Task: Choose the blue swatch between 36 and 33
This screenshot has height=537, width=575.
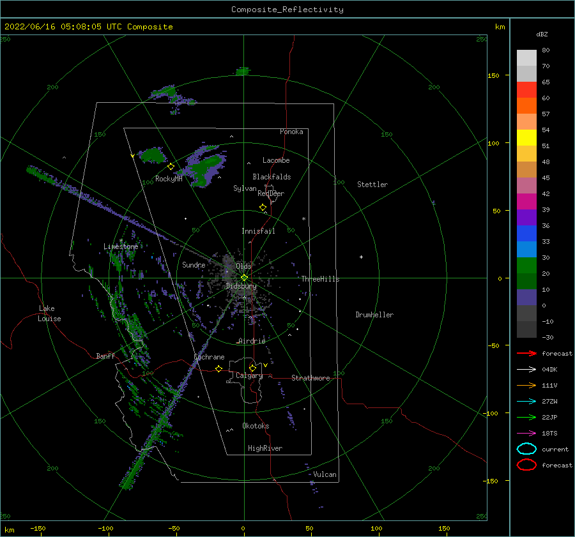Action: pos(526,234)
